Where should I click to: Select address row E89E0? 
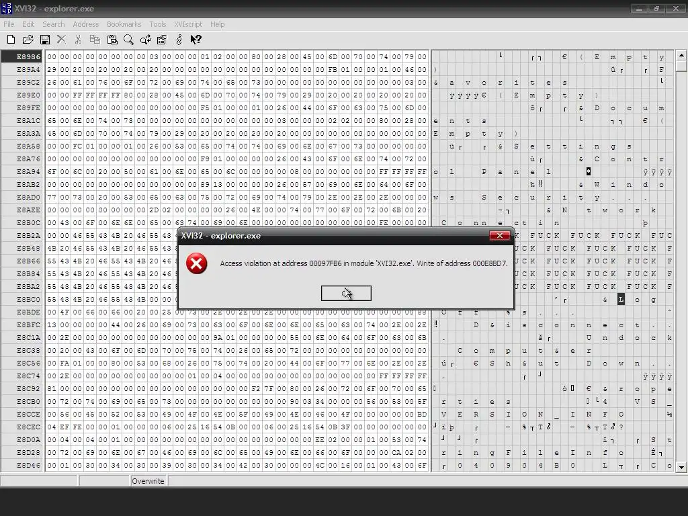click(x=23, y=95)
